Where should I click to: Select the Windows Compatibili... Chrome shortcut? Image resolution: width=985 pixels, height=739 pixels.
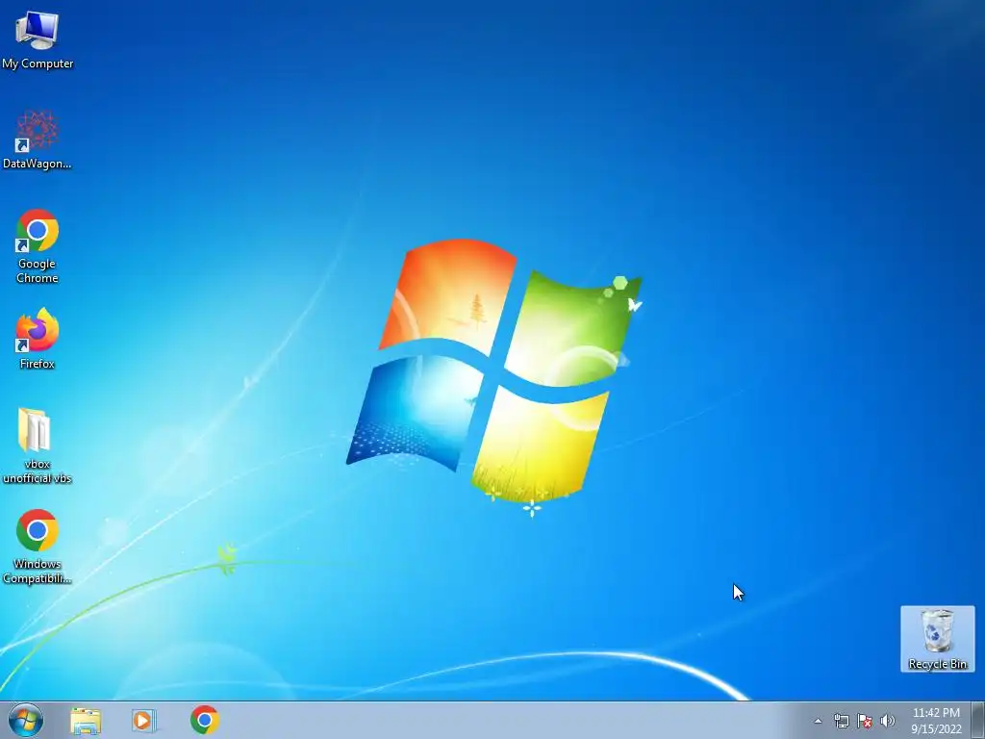[38, 547]
